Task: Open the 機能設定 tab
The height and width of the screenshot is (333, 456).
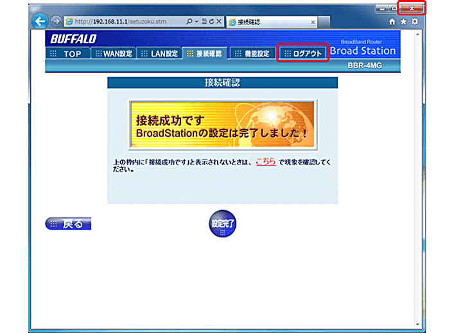Action: (252, 53)
